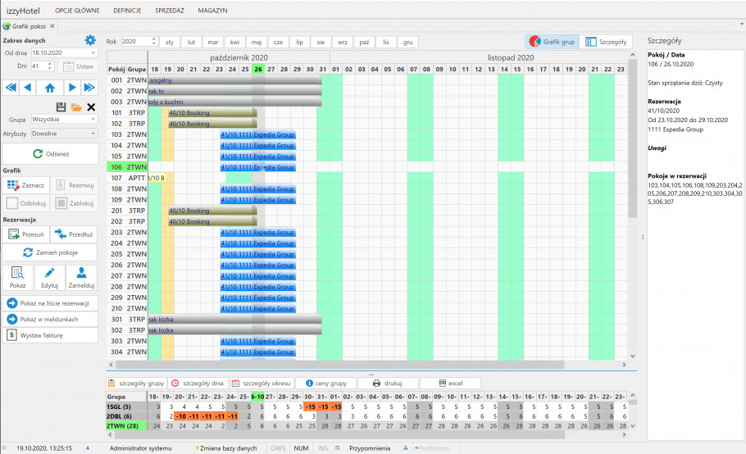Jump forward with double right arrow

(90, 87)
